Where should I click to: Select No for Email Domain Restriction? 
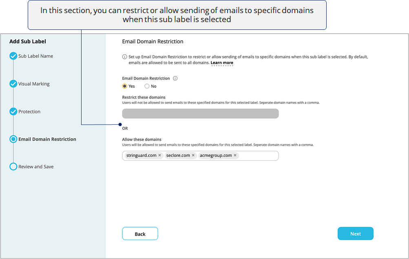coord(147,86)
